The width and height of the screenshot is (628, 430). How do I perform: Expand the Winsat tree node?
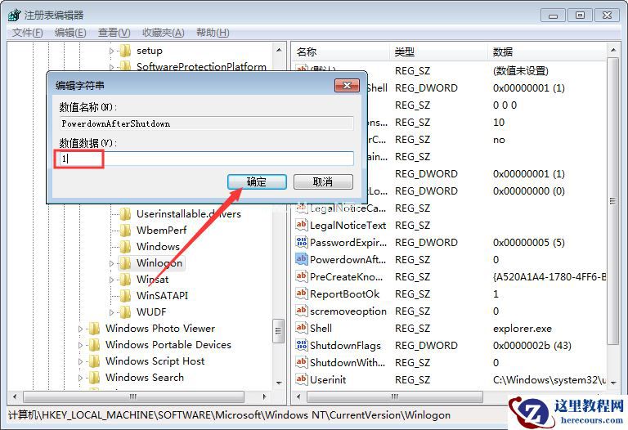coord(112,280)
